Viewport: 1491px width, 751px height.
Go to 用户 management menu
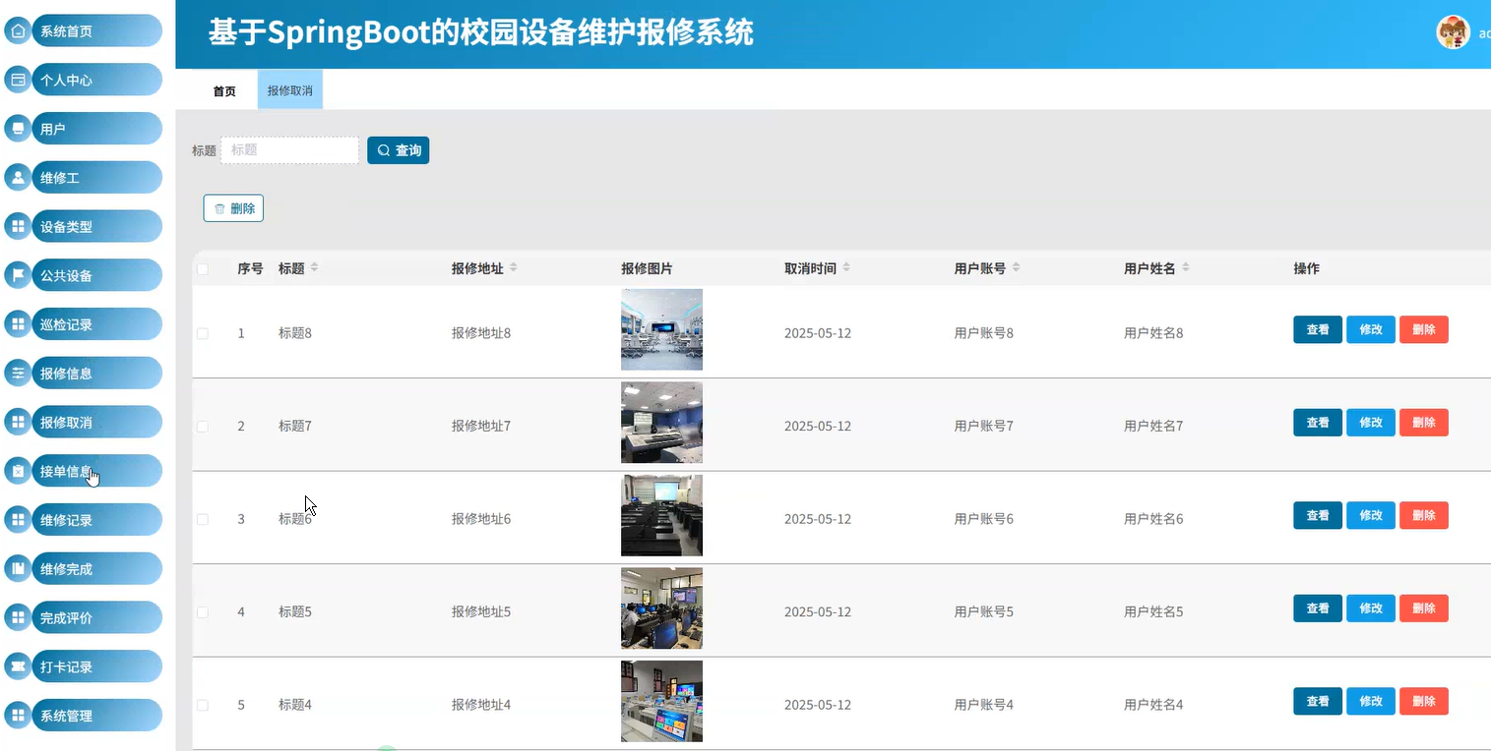coord(96,129)
